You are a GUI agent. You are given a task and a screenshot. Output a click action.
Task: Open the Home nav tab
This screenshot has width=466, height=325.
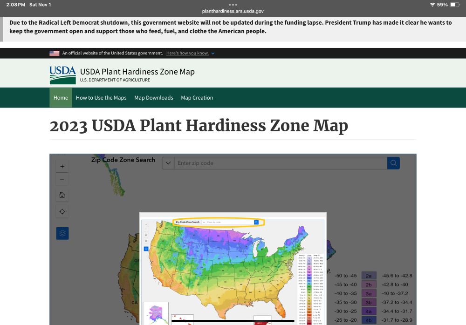click(x=61, y=98)
